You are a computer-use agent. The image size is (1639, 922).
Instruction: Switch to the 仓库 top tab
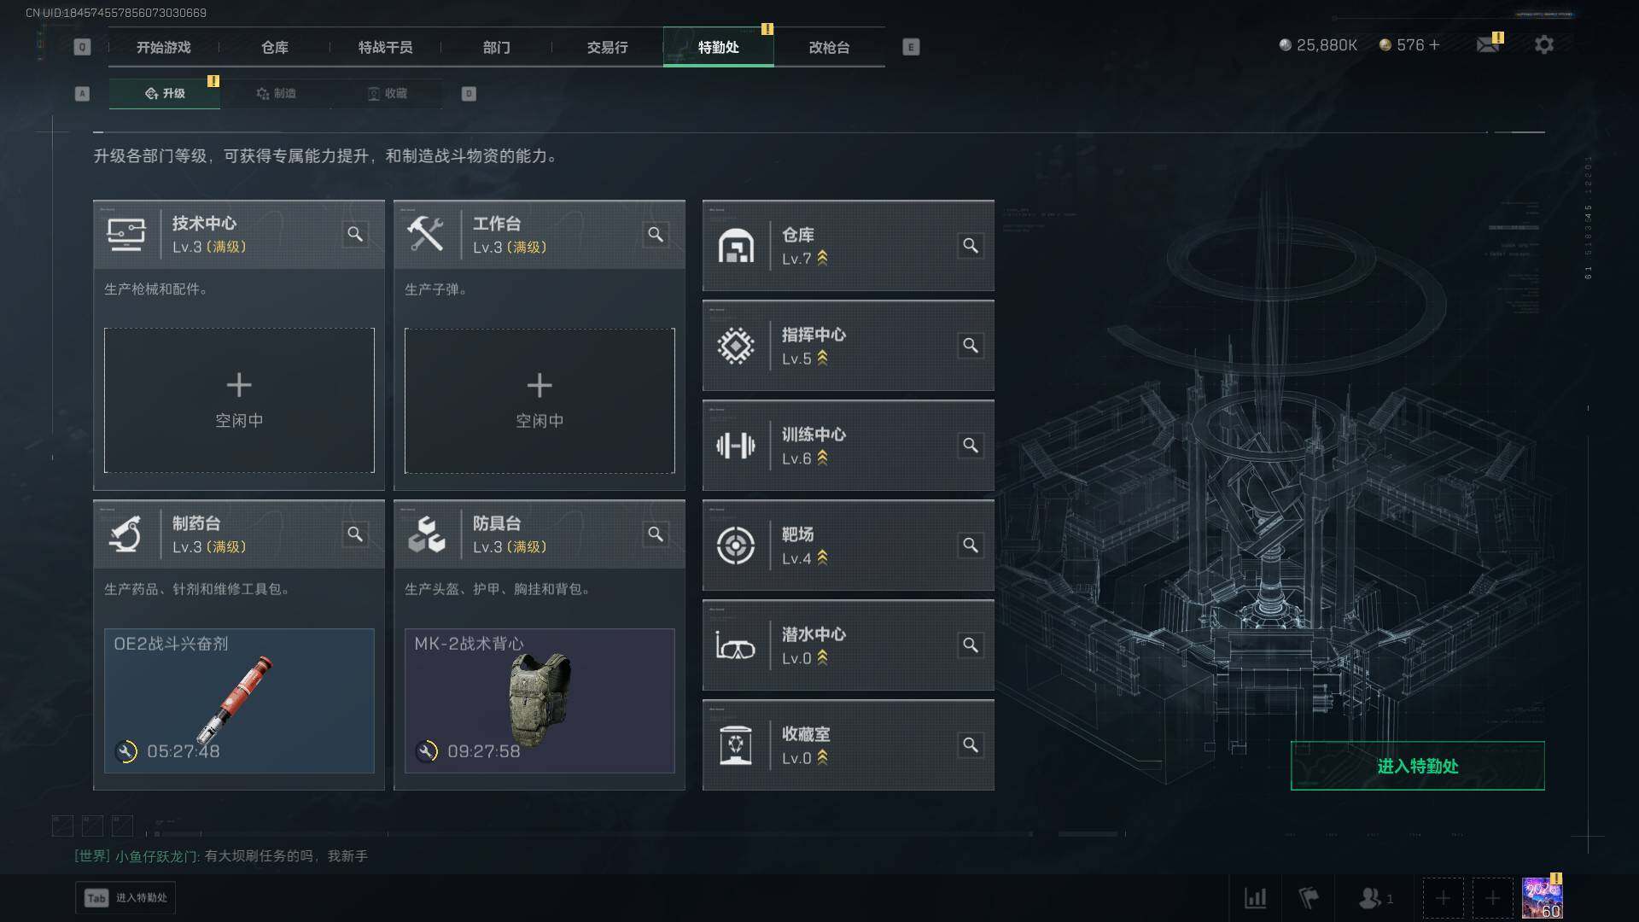pos(275,47)
